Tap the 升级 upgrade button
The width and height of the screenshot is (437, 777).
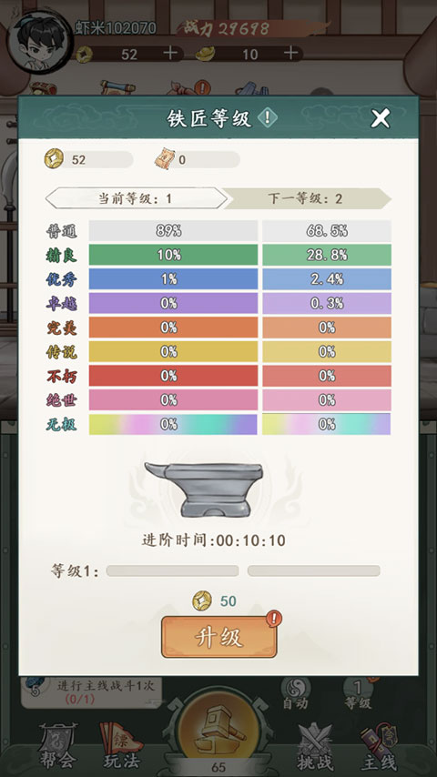(218, 637)
